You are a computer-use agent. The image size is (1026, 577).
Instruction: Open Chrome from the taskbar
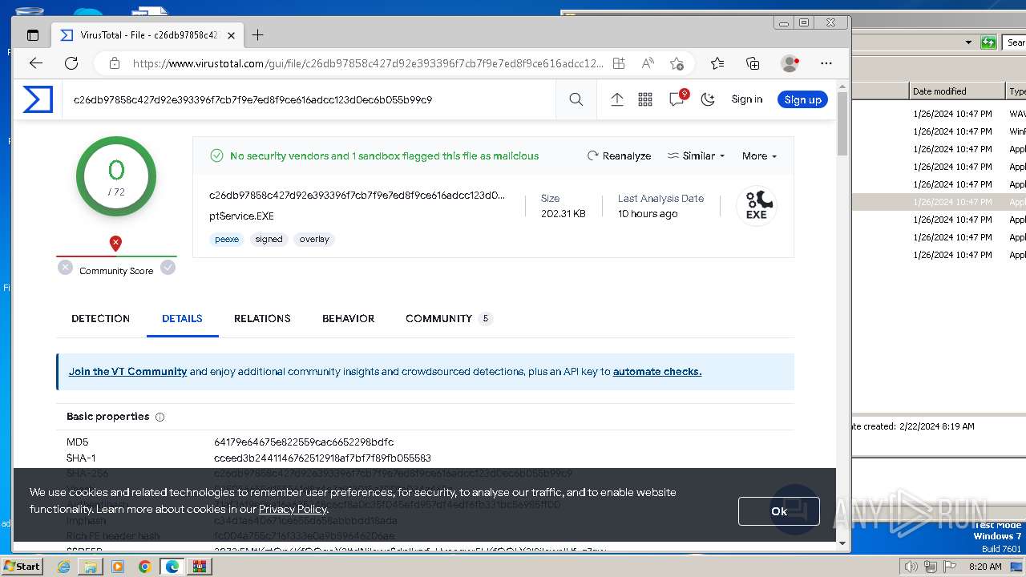point(144,567)
